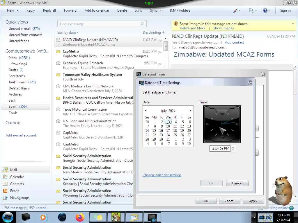The image size is (298, 223).
Task: Open the Drafts folder
Action: (x=16, y=70)
